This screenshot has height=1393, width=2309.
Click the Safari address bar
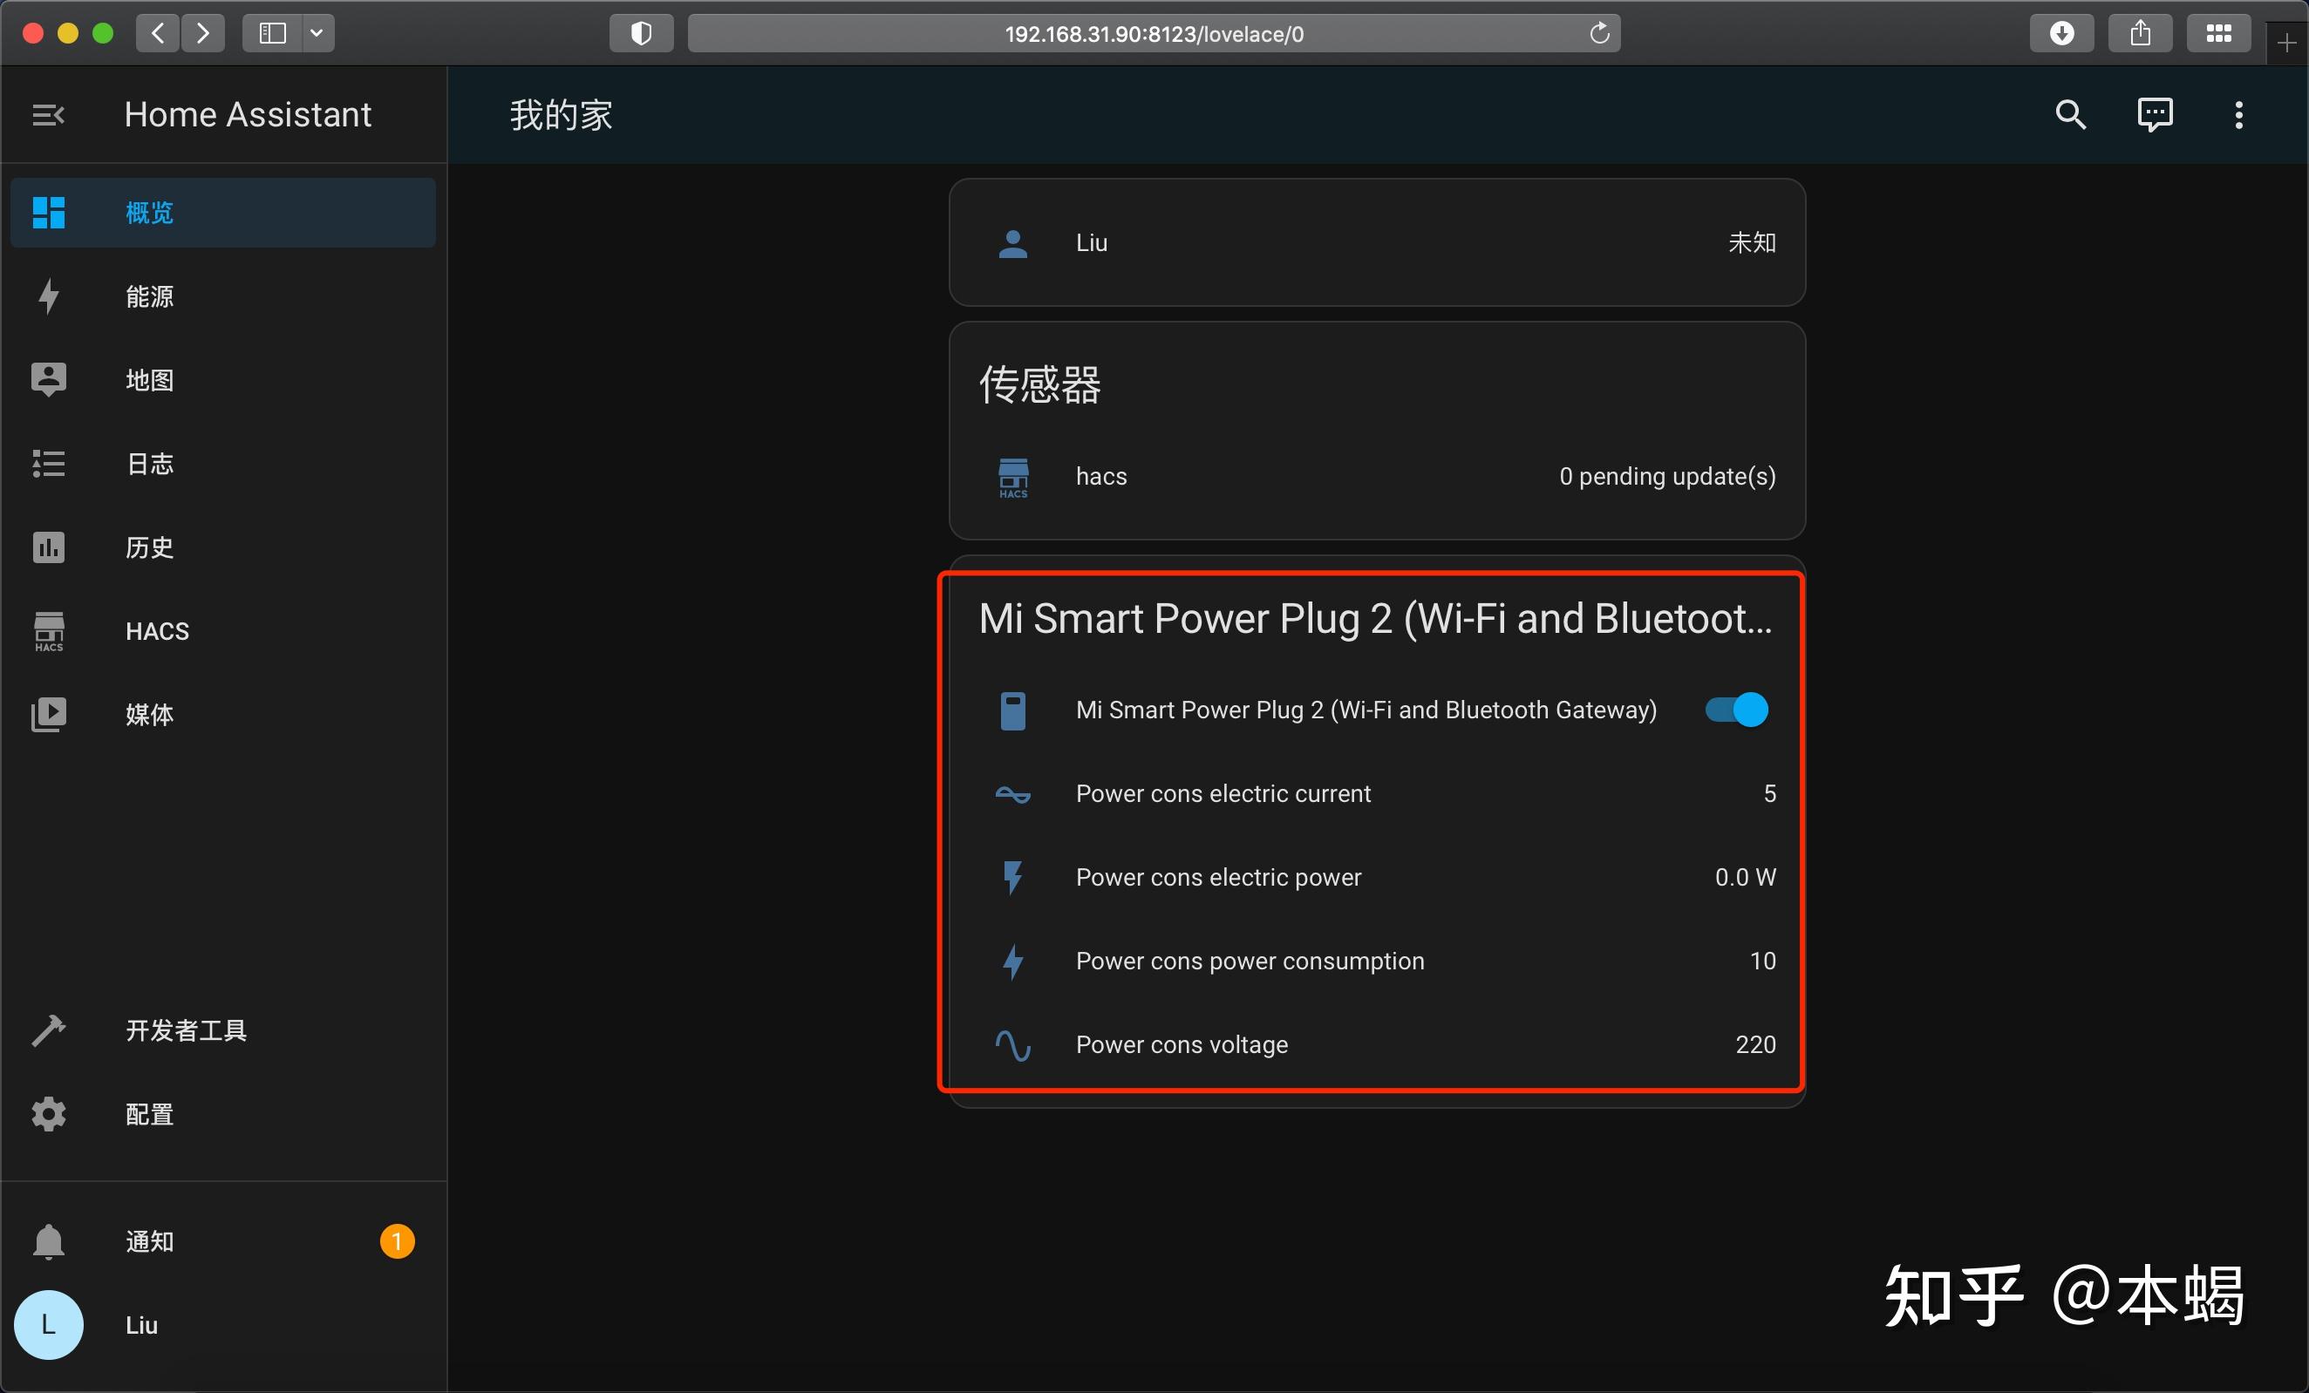coord(1153,34)
